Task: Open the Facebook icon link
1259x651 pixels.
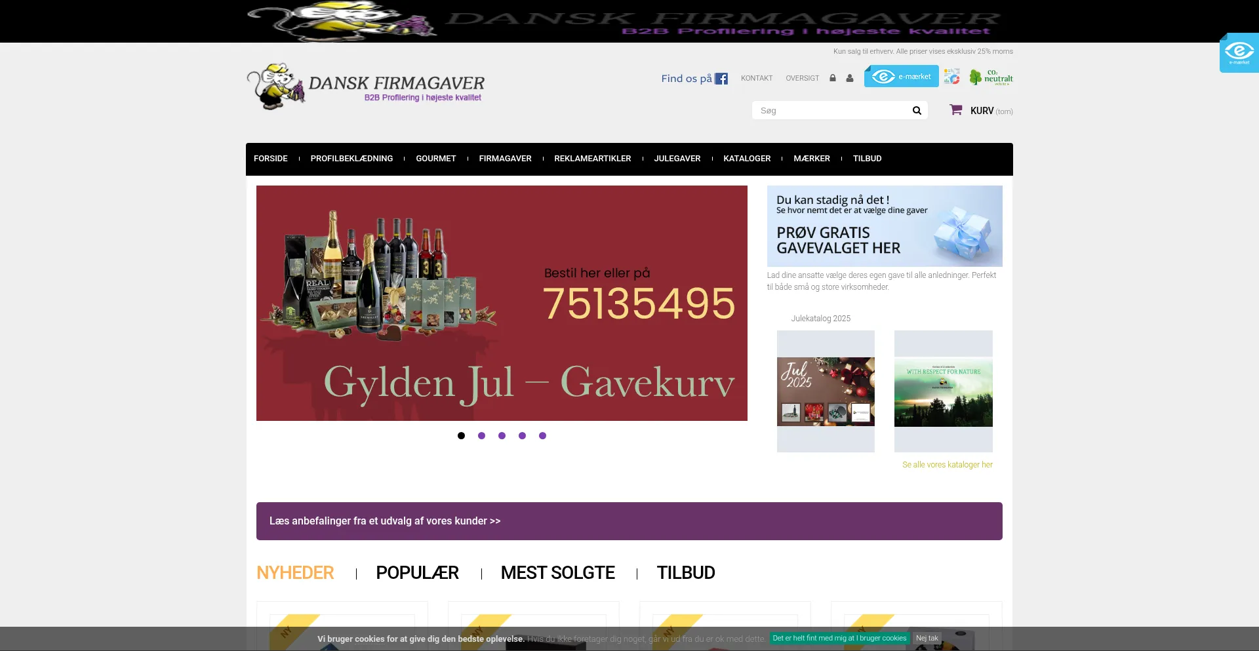Action: 721,79
